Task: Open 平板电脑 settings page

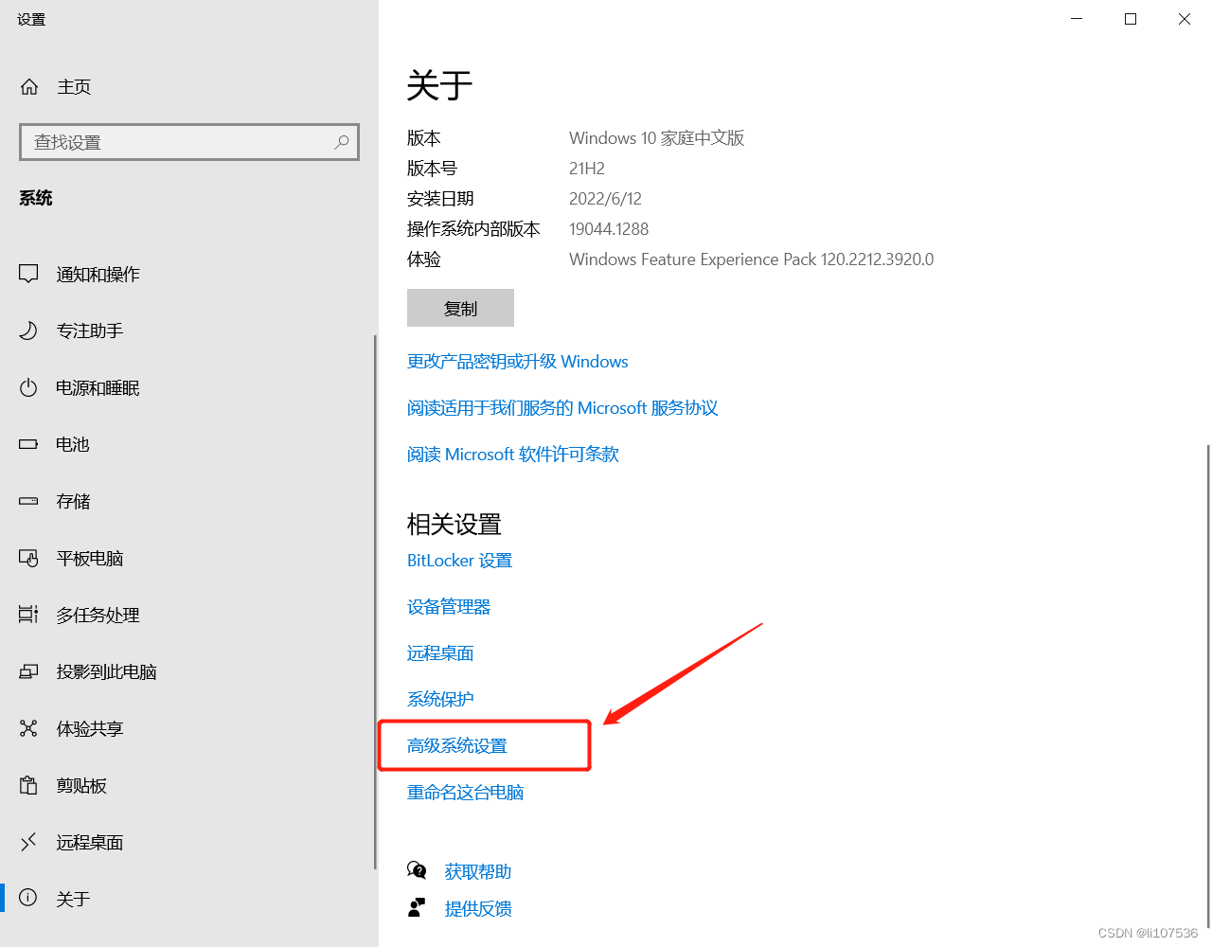Action: click(x=187, y=558)
